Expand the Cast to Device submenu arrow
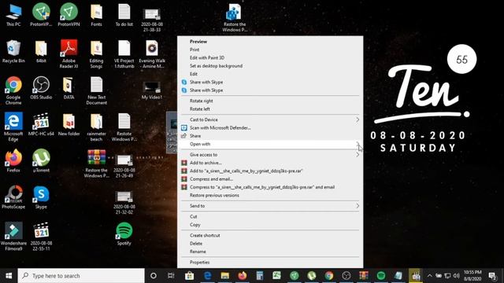 358,119
